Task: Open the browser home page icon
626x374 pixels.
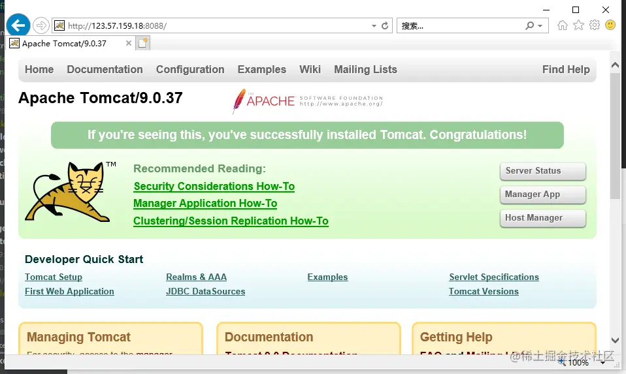Action: (x=563, y=25)
